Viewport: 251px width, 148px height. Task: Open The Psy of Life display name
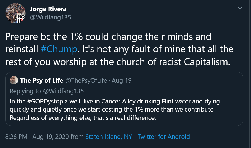point(42,81)
